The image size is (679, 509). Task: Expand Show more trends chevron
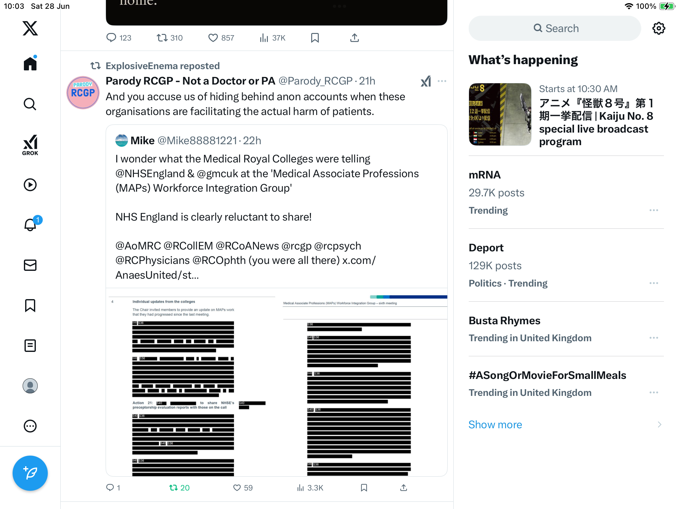[x=660, y=424]
